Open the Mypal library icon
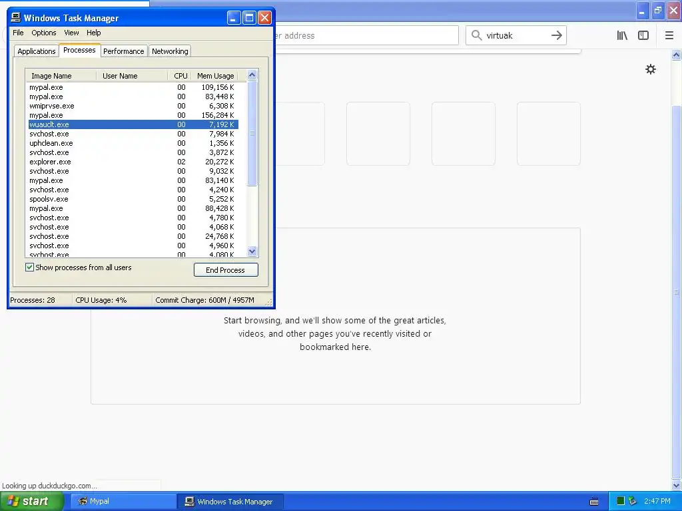The height and width of the screenshot is (511, 682). (622, 36)
